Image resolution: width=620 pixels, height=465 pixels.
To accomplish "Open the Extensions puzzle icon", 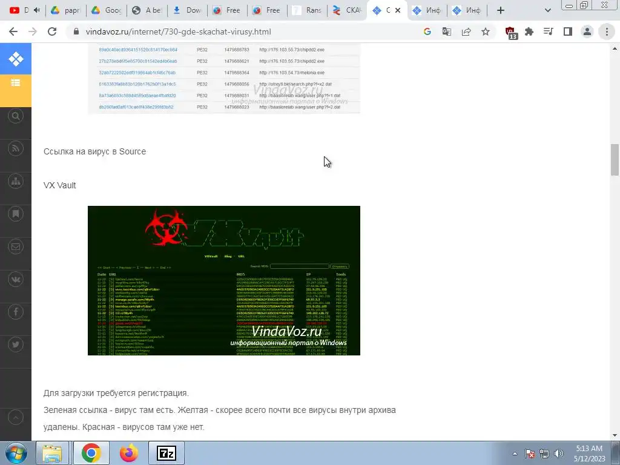I will tap(529, 31).
